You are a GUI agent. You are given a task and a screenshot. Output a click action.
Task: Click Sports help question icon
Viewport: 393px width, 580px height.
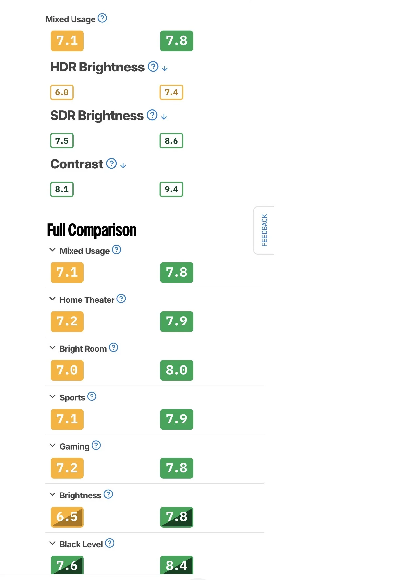click(92, 396)
